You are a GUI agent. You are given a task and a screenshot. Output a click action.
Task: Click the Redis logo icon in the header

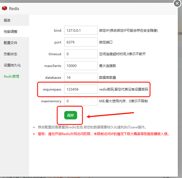tap(4, 8)
